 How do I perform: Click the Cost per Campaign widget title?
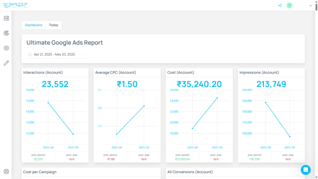tap(40, 172)
